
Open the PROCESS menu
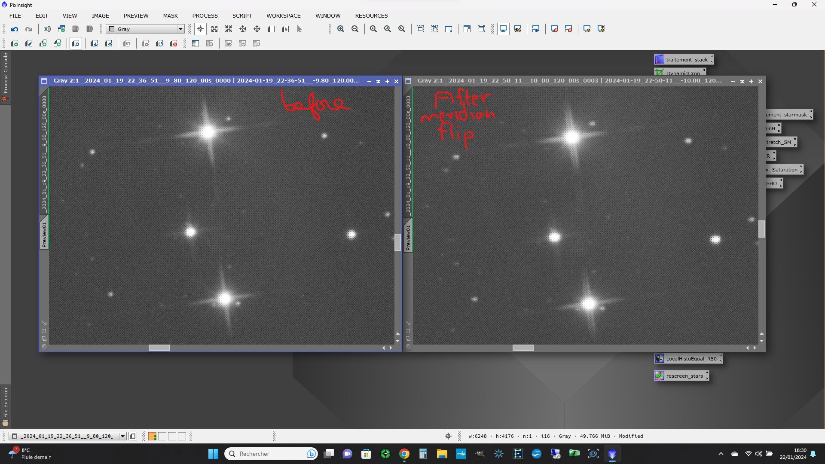tap(205, 15)
